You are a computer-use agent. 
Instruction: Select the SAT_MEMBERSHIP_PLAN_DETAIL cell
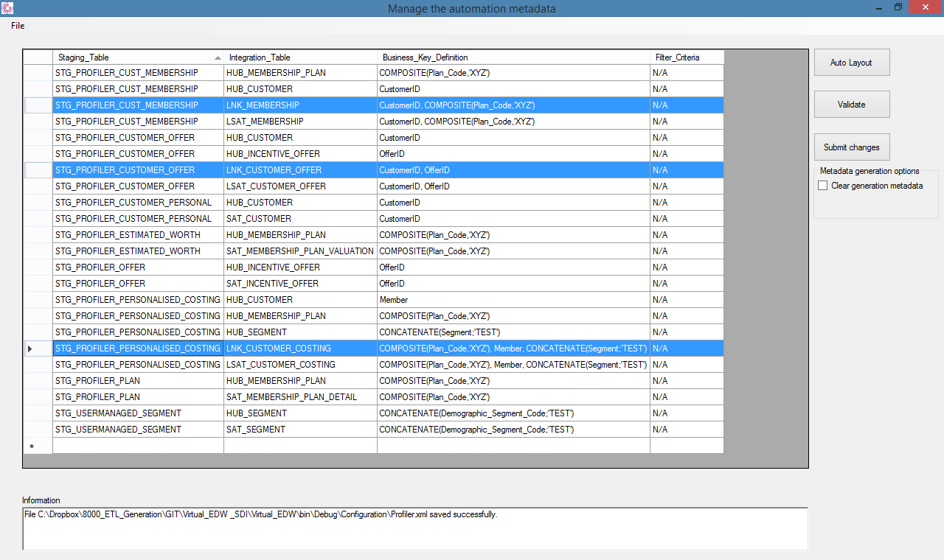pos(300,397)
